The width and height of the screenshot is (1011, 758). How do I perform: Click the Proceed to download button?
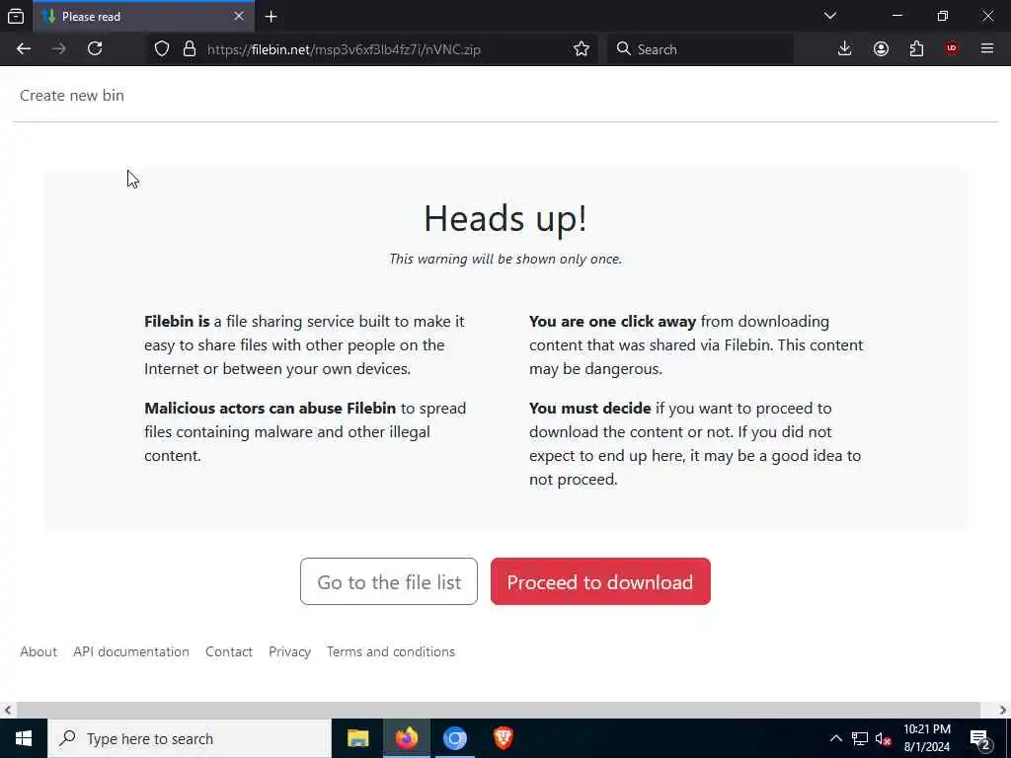pyautogui.click(x=600, y=581)
